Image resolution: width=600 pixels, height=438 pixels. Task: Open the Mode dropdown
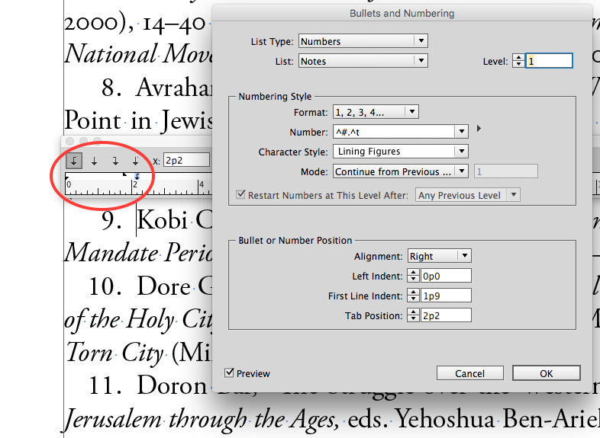[x=401, y=171]
